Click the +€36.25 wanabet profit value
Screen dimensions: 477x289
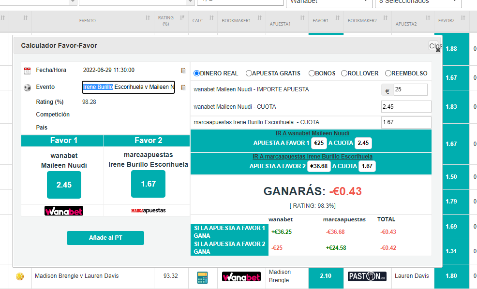282,232
